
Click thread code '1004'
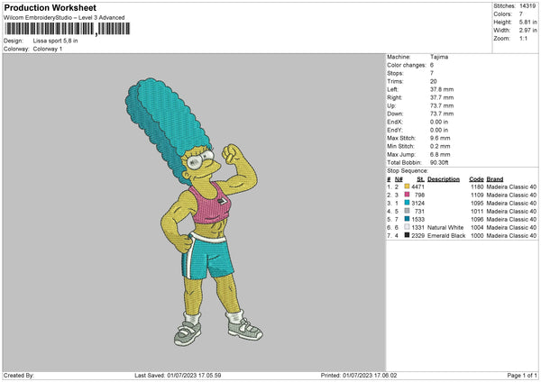tap(477, 227)
